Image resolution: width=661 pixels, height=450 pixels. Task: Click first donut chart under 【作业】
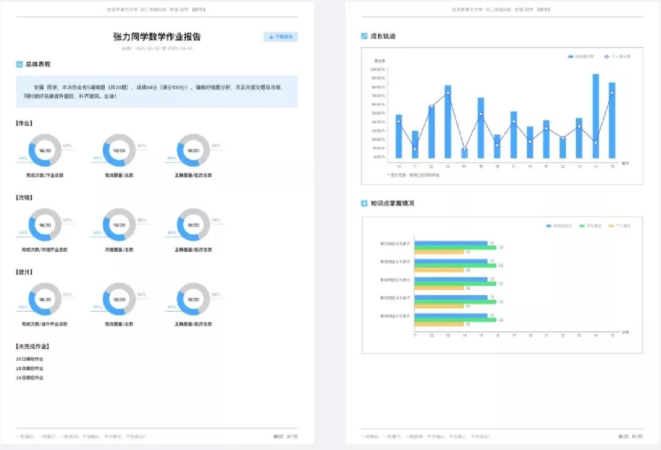point(45,150)
